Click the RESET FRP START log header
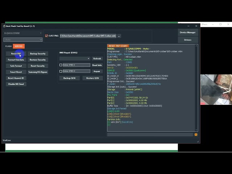 (118, 46)
